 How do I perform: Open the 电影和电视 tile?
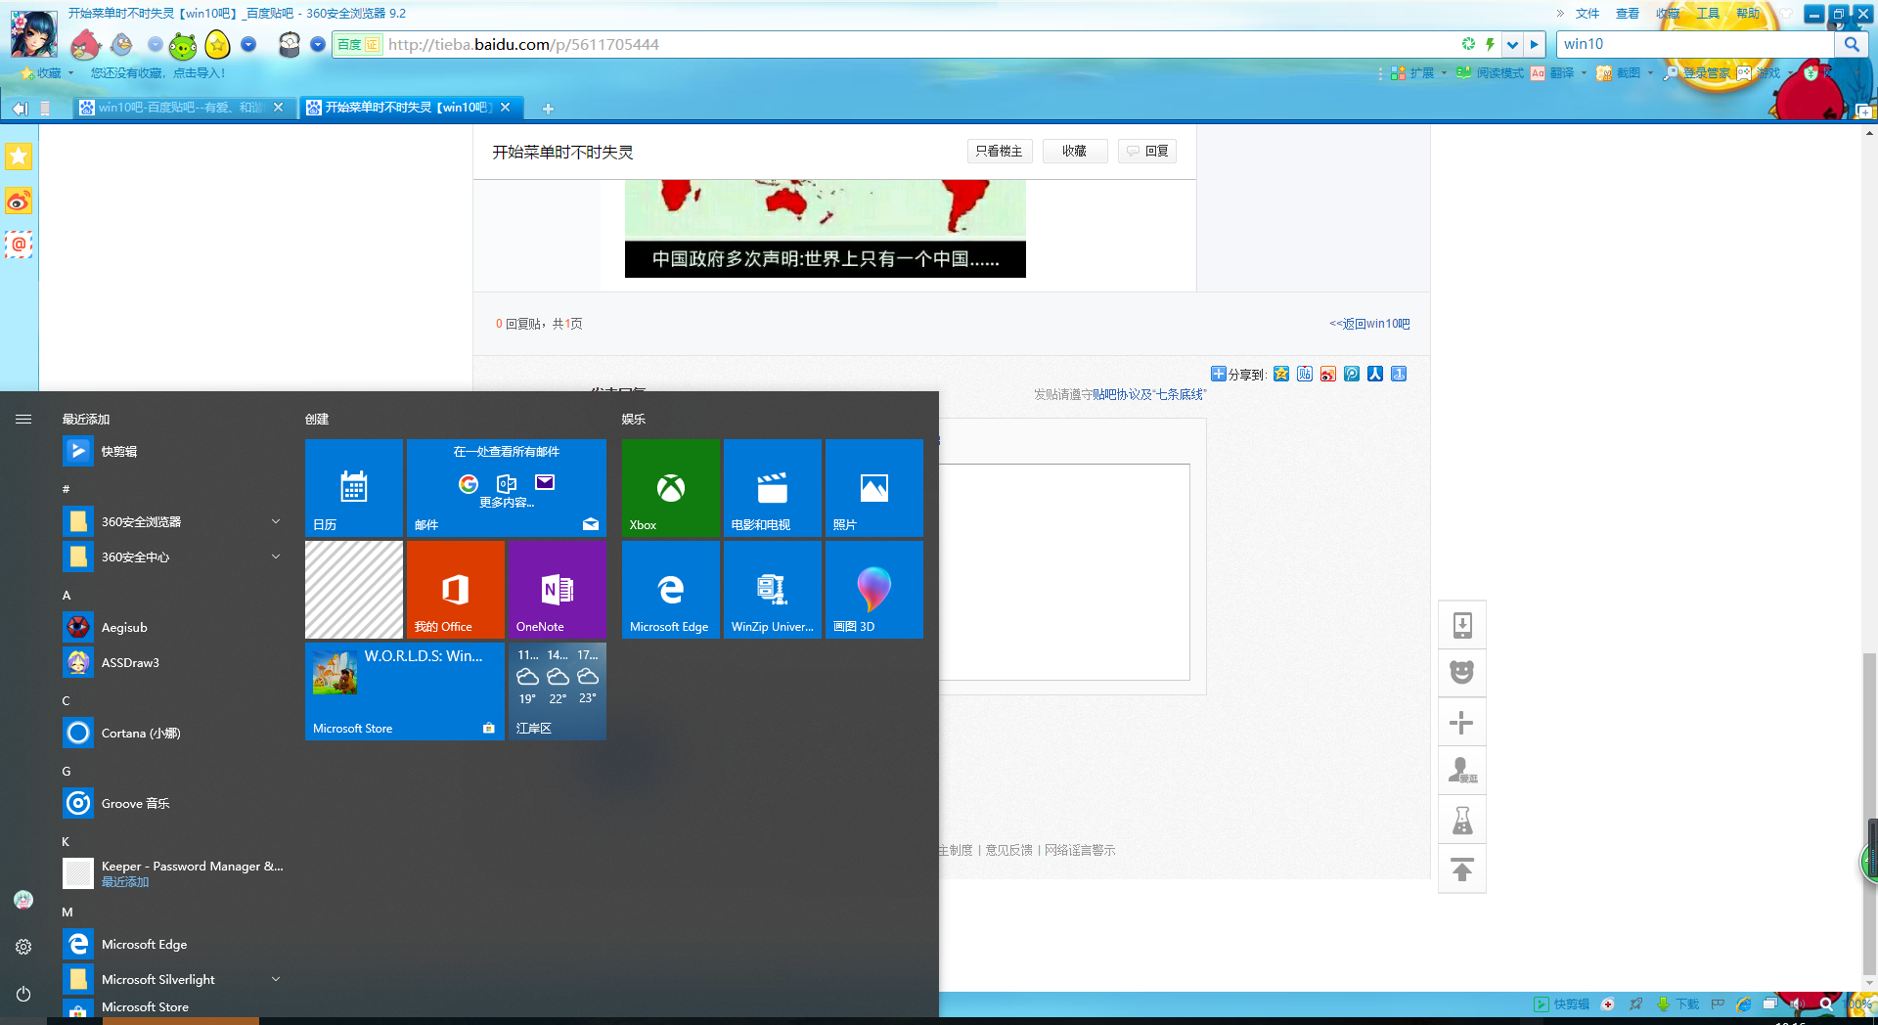773,488
